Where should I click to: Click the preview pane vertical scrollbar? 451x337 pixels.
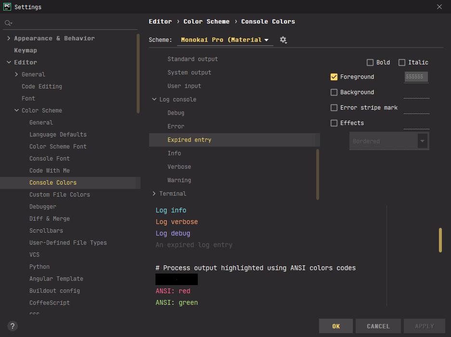point(440,240)
